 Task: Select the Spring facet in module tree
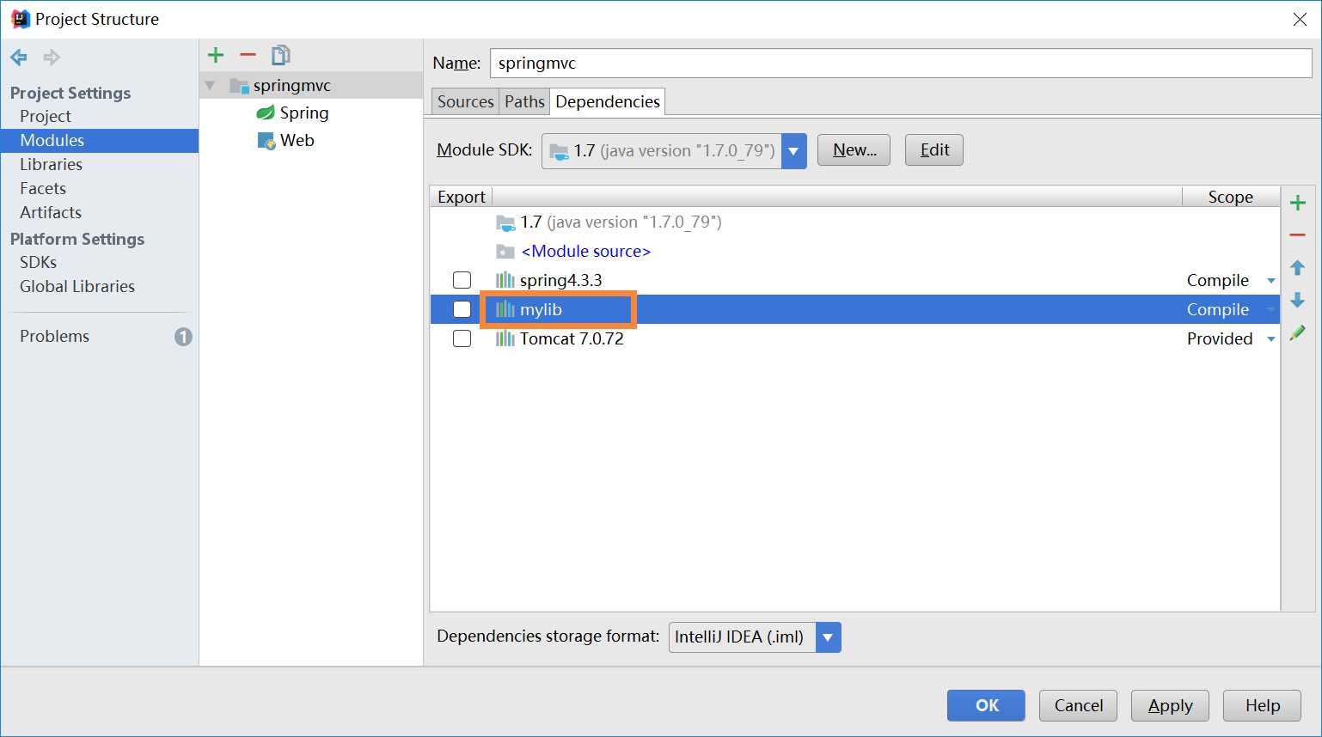click(x=303, y=113)
